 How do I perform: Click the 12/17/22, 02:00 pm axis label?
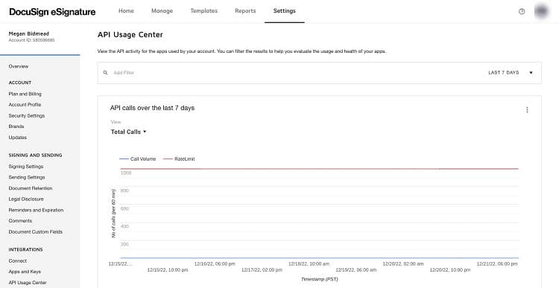coord(262,270)
